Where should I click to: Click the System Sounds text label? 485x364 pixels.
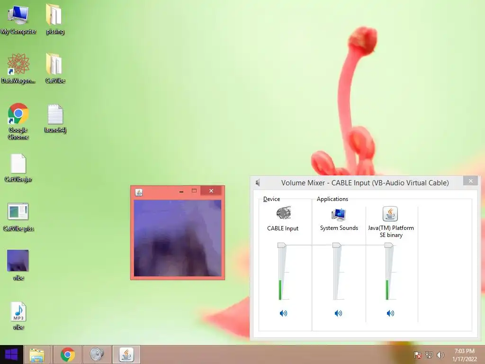coord(339,228)
